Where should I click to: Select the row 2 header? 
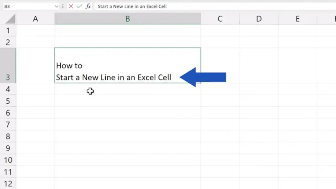click(8, 42)
